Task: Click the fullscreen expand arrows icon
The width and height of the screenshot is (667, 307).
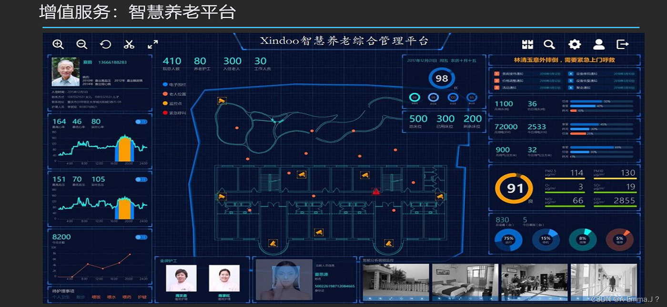Action: (152, 45)
